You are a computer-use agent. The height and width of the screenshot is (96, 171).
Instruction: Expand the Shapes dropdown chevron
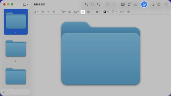tap(65, 12)
